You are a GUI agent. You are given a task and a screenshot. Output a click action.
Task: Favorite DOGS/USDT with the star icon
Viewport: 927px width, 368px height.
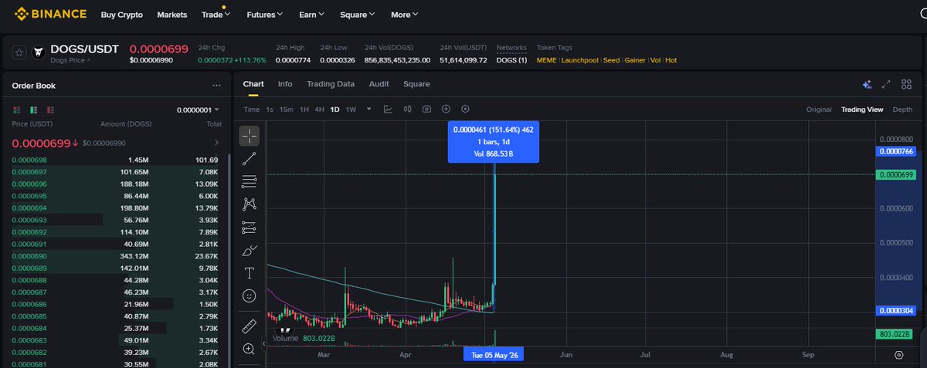click(19, 52)
